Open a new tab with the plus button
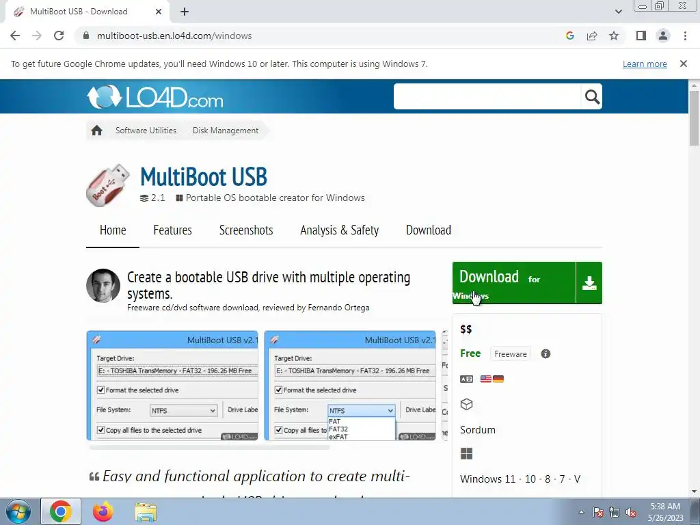Screen dimensions: 700x525 tap(185, 12)
